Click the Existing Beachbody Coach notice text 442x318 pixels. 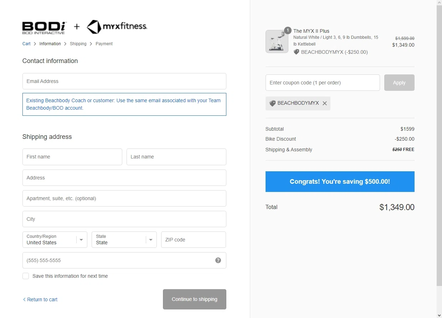123,104
